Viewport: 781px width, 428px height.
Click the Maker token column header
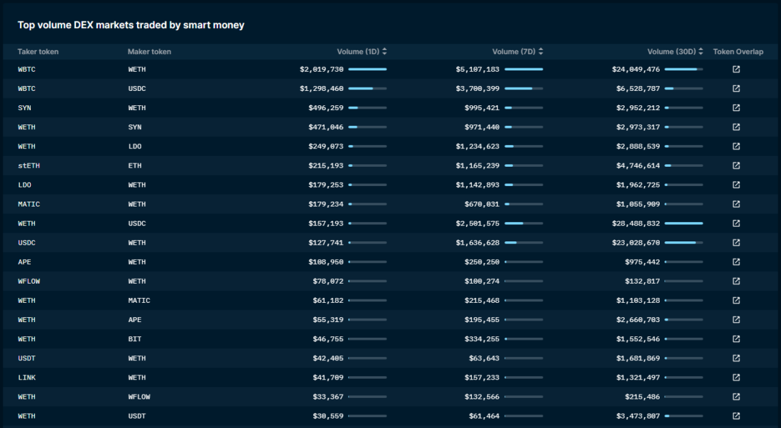(149, 52)
